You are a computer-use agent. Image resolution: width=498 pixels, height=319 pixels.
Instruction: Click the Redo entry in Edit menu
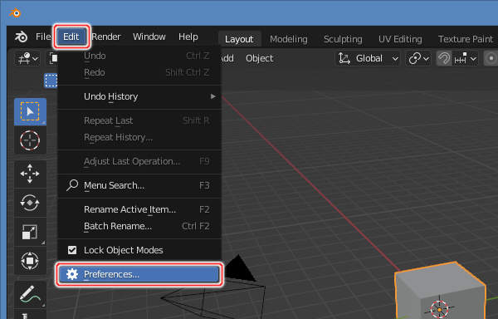139,72
